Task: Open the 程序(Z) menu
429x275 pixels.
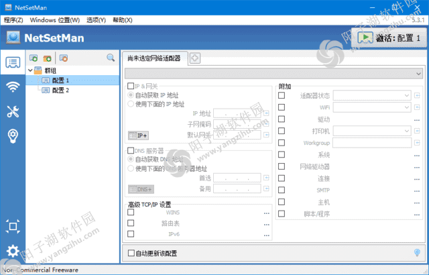Action: point(13,20)
